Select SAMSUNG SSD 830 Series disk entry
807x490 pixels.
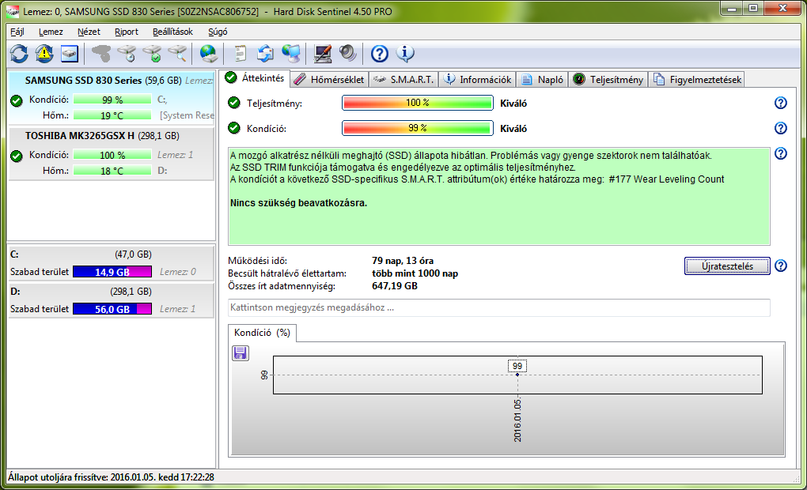click(112, 98)
